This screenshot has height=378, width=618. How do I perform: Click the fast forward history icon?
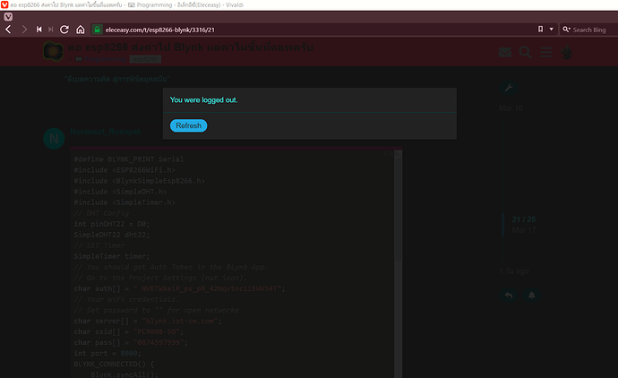51,30
